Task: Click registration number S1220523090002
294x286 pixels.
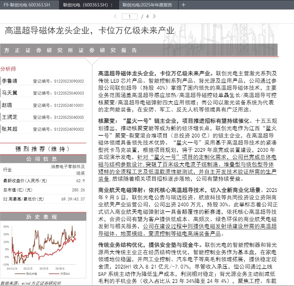Action: click(69, 81)
